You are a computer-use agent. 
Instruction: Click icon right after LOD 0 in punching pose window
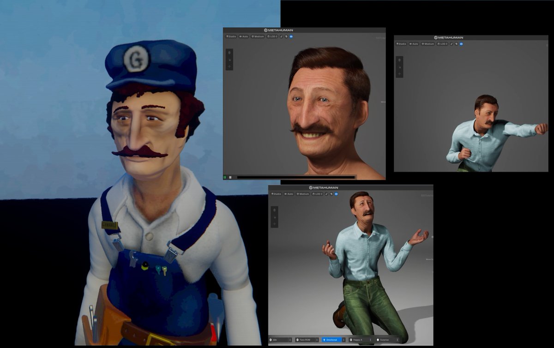(x=451, y=44)
